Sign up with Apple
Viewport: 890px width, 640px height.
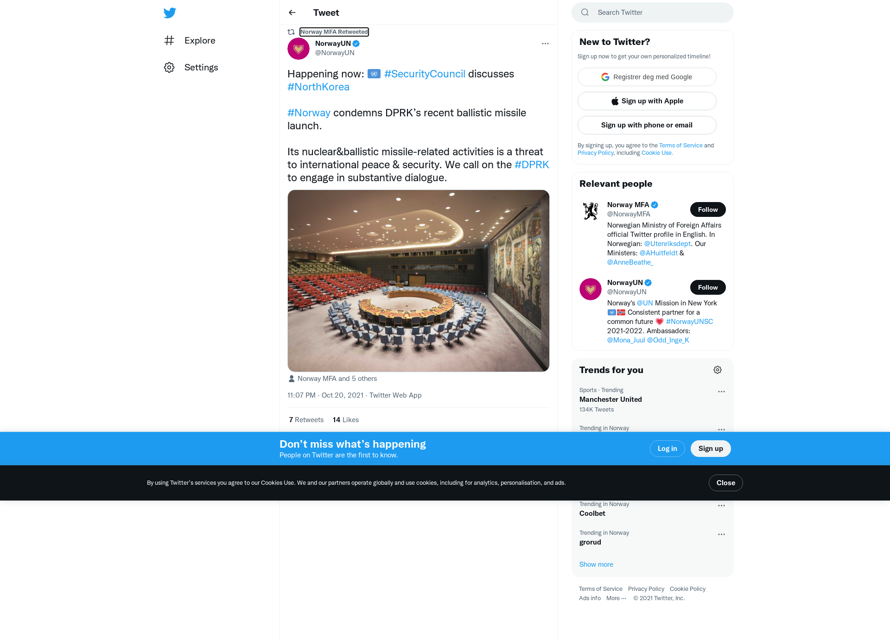(647, 101)
